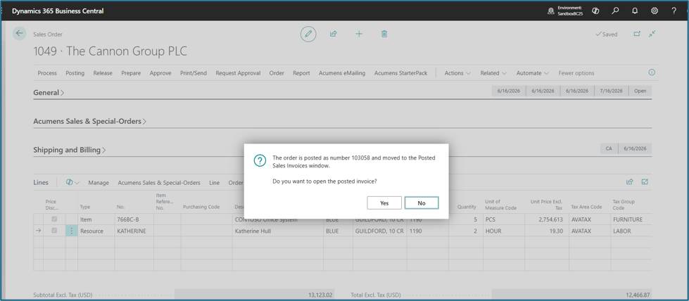
Task: Click the Quantity column header
Action: (467, 207)
